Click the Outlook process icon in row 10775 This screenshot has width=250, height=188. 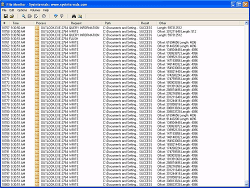point(37,93)
